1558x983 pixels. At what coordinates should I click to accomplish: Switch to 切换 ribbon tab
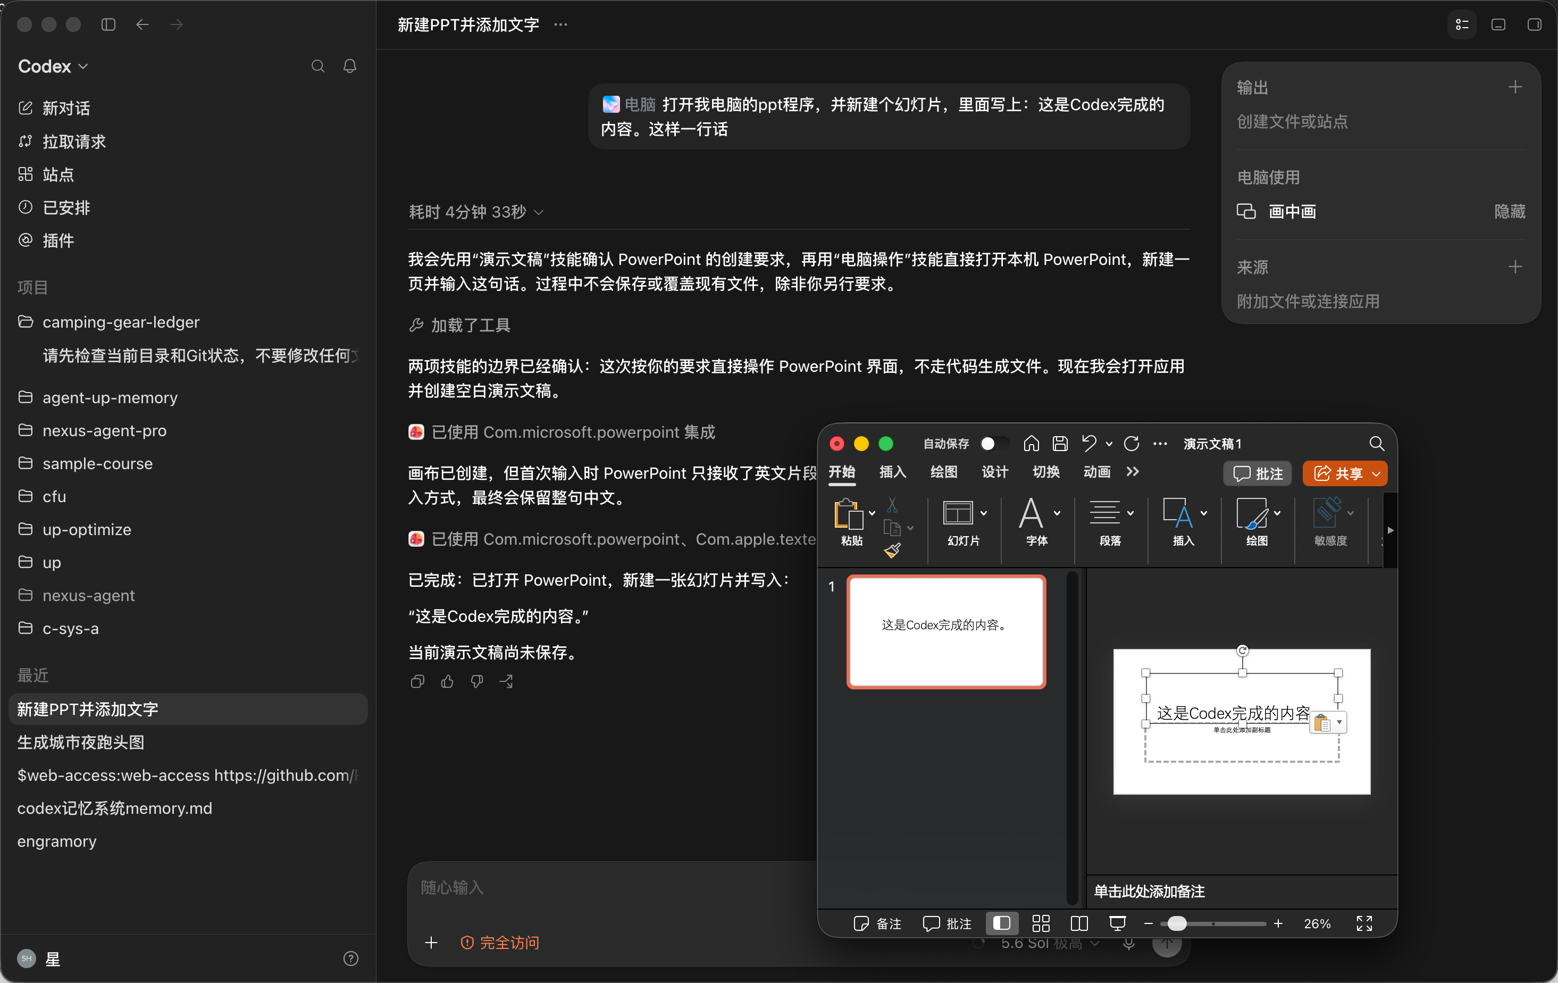point(1045,472)
